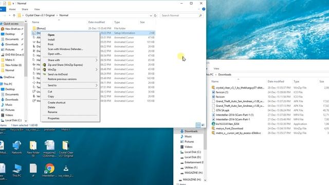Choose Scan with Windows Defender
The width and height of the screenshot is (329, 185).
click(65, 49)
